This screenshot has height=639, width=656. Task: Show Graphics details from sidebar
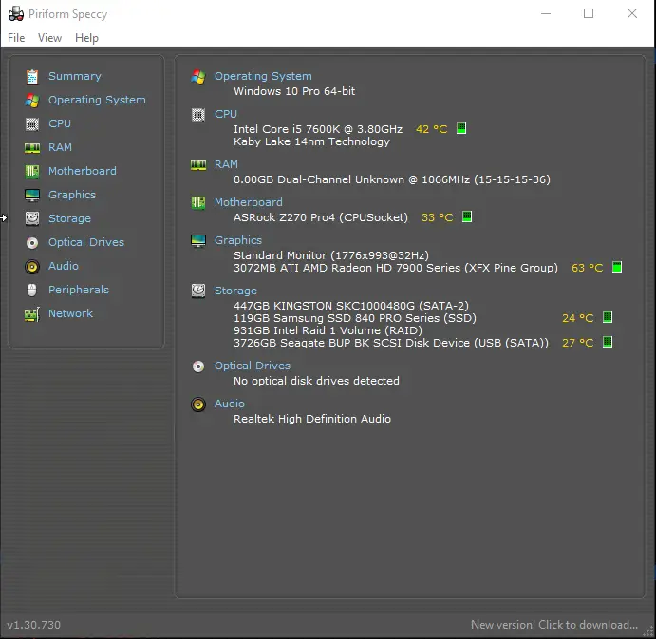pyautogui.click(x=72, y=195)
